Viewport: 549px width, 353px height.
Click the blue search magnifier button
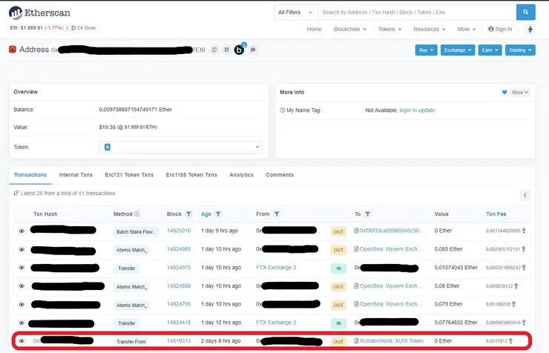pos(525,13)
